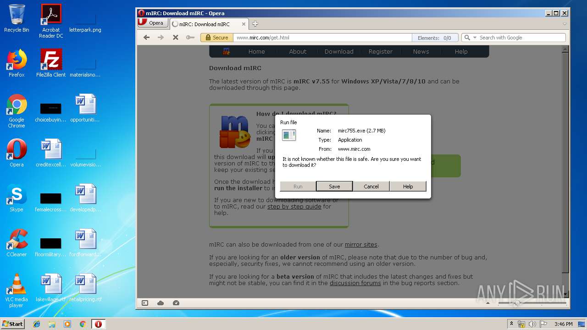The width and height of the screenshot is (587, 330).
Task: Select the lakevillage.rtf document
Action: pos(51,288)
